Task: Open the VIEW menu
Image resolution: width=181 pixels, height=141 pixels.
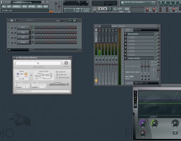Action: 25,6
